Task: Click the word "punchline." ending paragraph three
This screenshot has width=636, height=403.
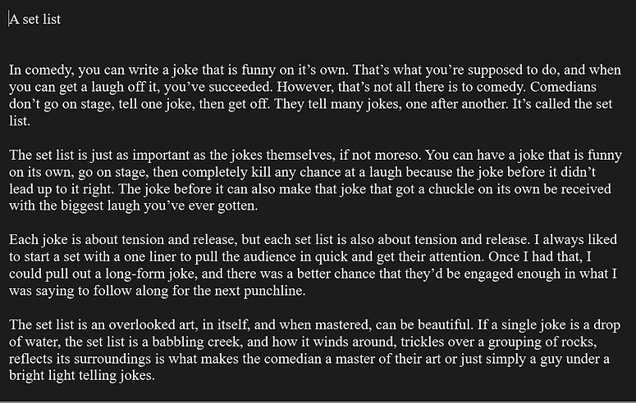Action: (275, 291)
